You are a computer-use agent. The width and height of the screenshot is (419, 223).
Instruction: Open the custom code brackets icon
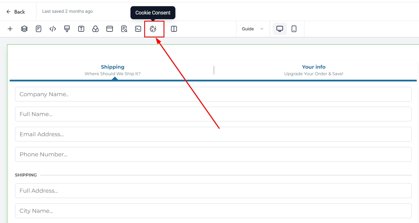[x=53, y=29]
